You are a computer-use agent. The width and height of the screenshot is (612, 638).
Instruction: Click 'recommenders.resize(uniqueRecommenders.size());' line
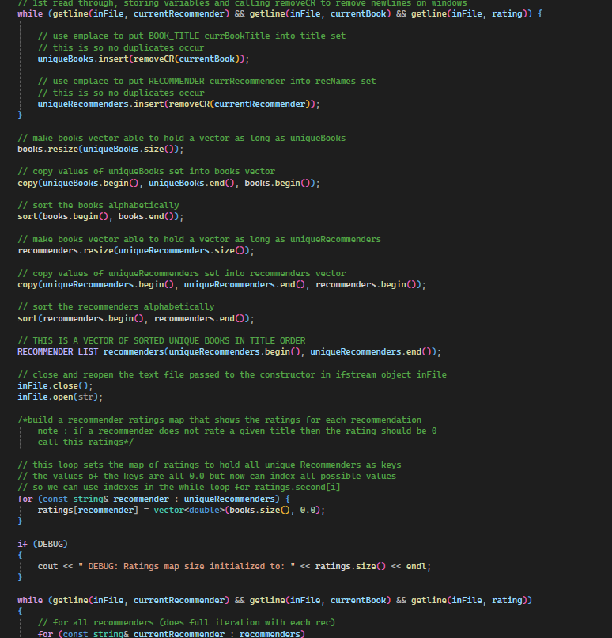[x=136, y=251]
